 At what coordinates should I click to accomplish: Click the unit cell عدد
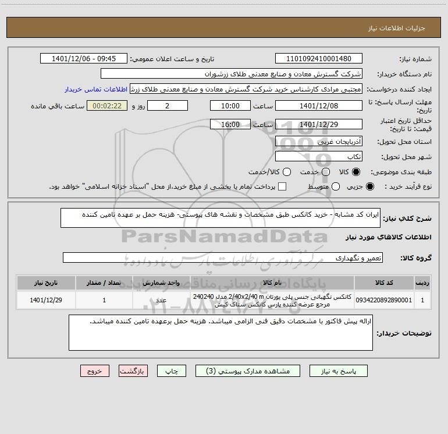point(161,300)
